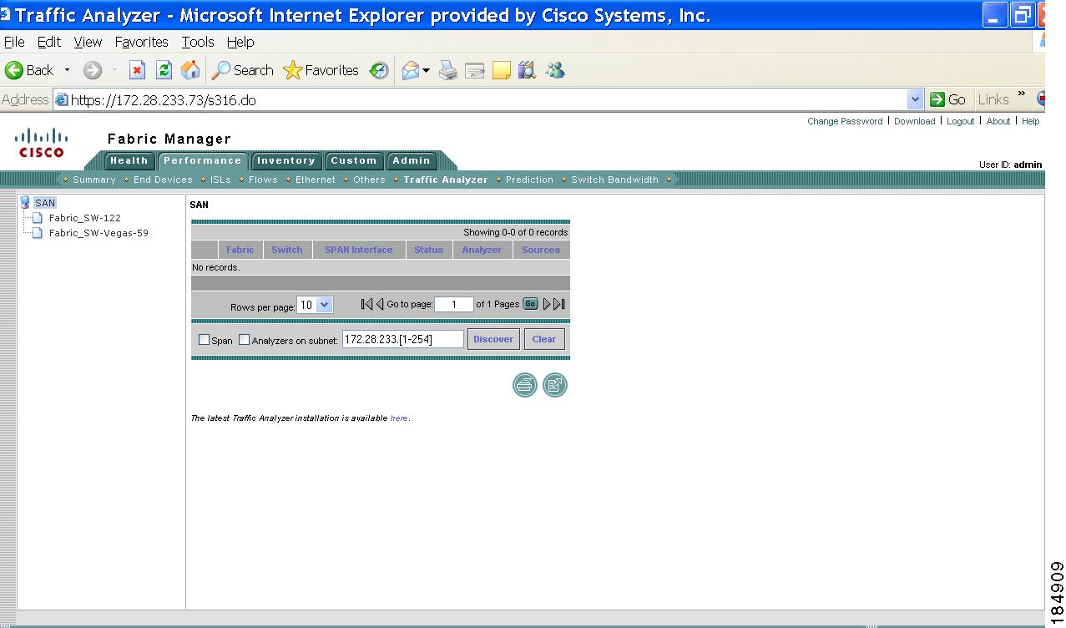This screenshot has width=1066, height=628.
Task: Click the Discover button
Action: pyautogui.click(x=493, y=339)
